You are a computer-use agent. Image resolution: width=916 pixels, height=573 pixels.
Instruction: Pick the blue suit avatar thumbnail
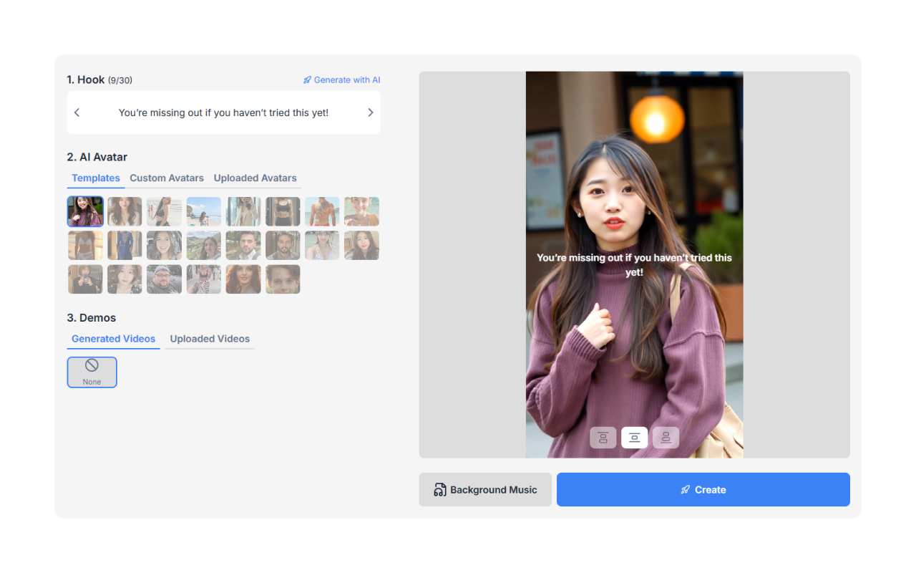pos(125,246)
